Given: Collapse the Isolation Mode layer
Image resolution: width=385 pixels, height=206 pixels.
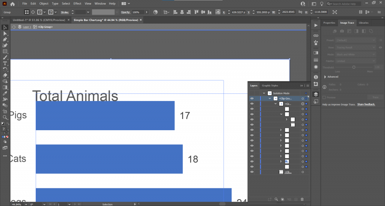Looking at the screenshot, I should (x=264, y=93).
